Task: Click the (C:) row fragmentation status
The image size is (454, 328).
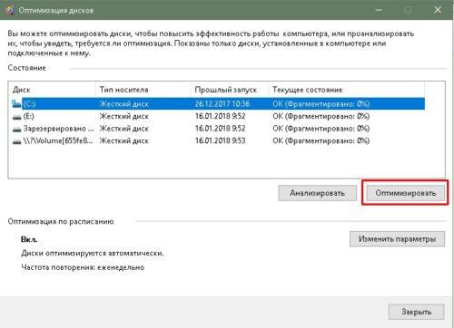Action: click(x=321, y=104)
